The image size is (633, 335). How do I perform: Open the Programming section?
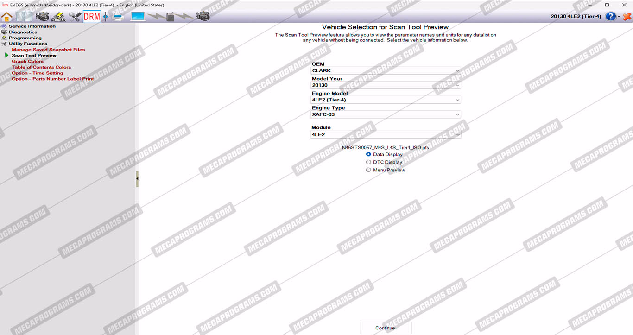click(25, 38)
